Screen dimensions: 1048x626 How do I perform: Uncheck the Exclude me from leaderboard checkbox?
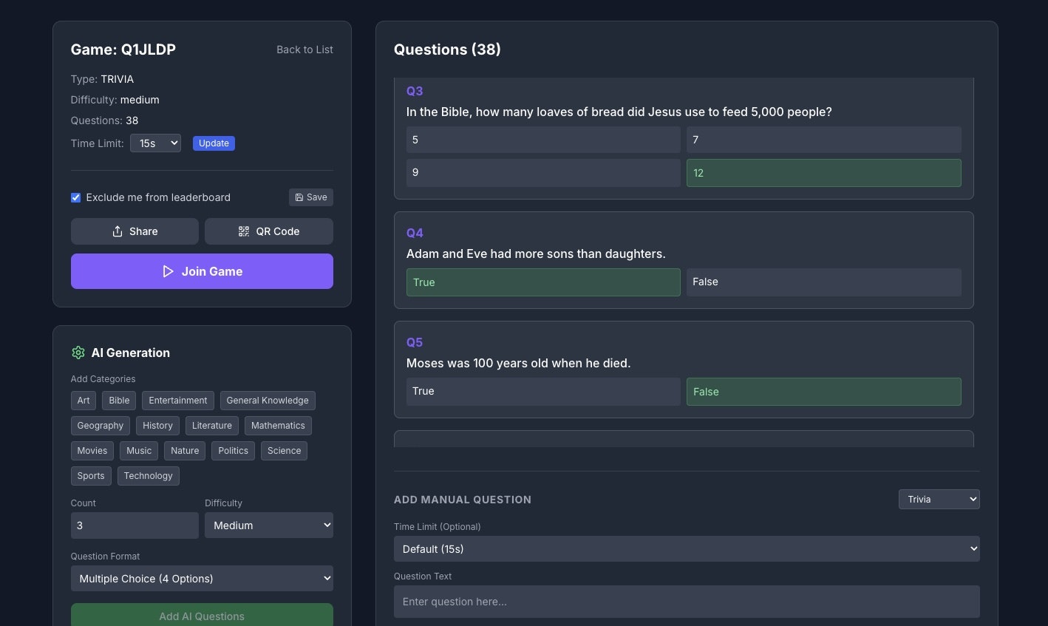click(75, 197)
